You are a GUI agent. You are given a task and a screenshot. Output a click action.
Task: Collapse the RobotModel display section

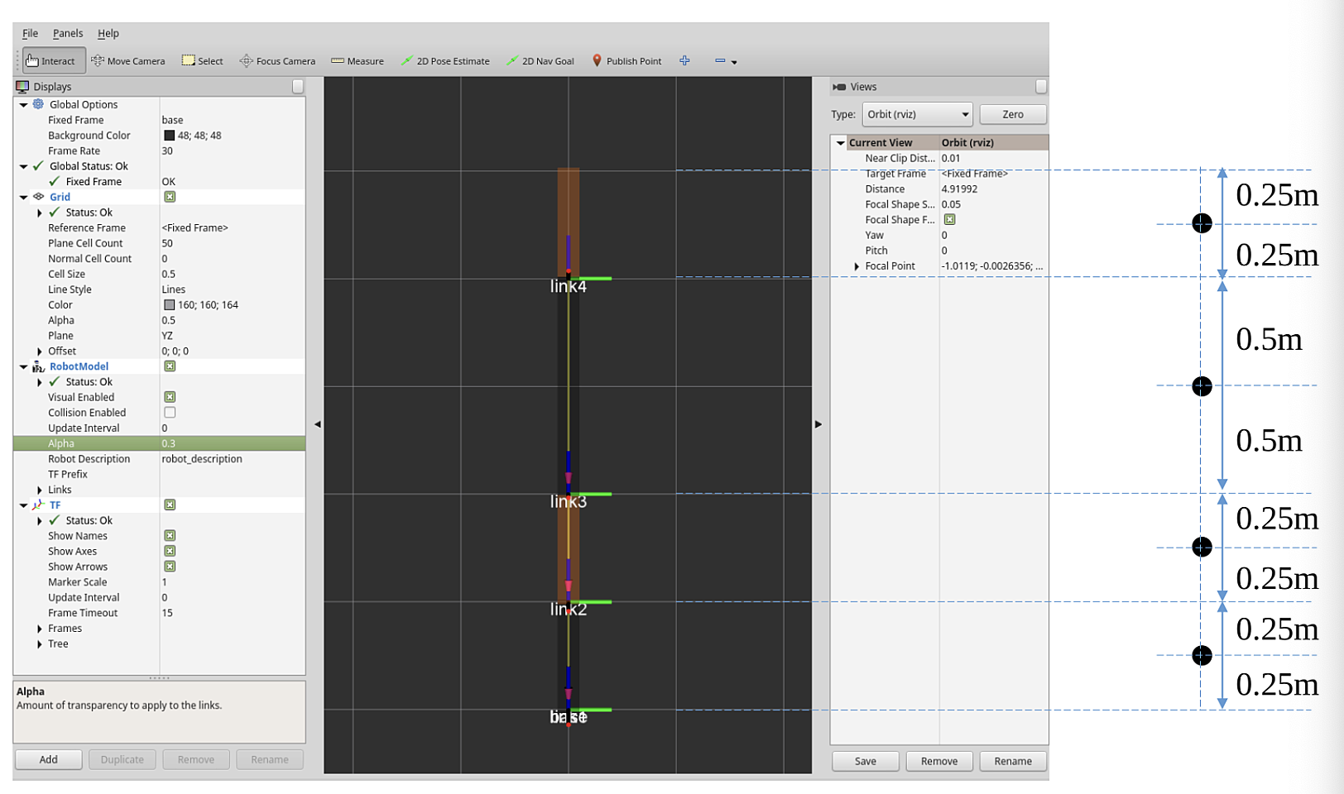pos(24,367)
